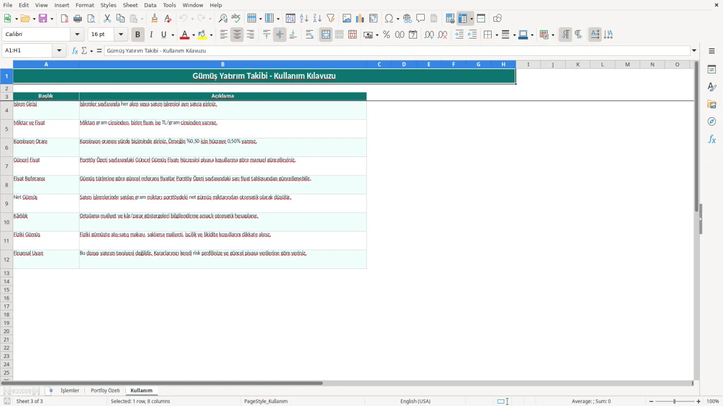Screen dimensions: 723x406
Task: Insert an image into the sheet
Action: (x=347, y=19)
